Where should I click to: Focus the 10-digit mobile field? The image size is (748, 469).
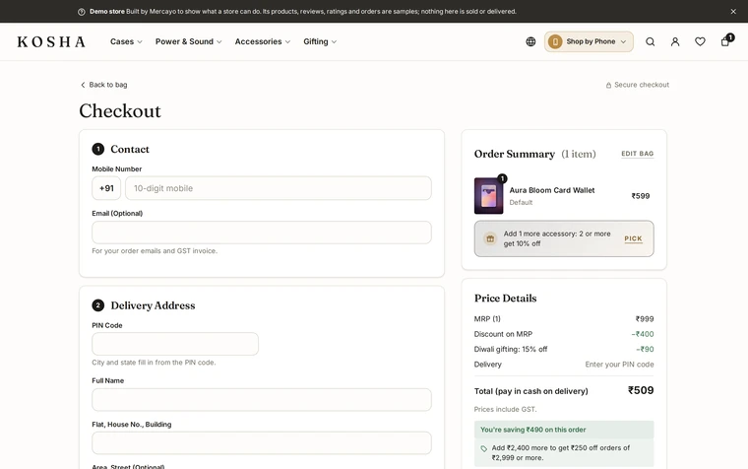click(x=279, y=188)
